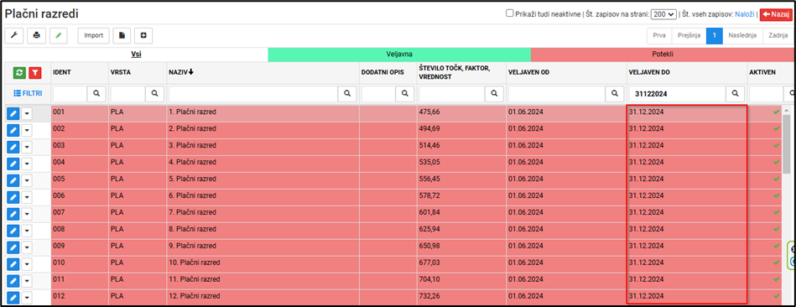796x307 pixels.
Task: Click the search icon in VELJAVEN OD filter
Action: coord(614,93)
